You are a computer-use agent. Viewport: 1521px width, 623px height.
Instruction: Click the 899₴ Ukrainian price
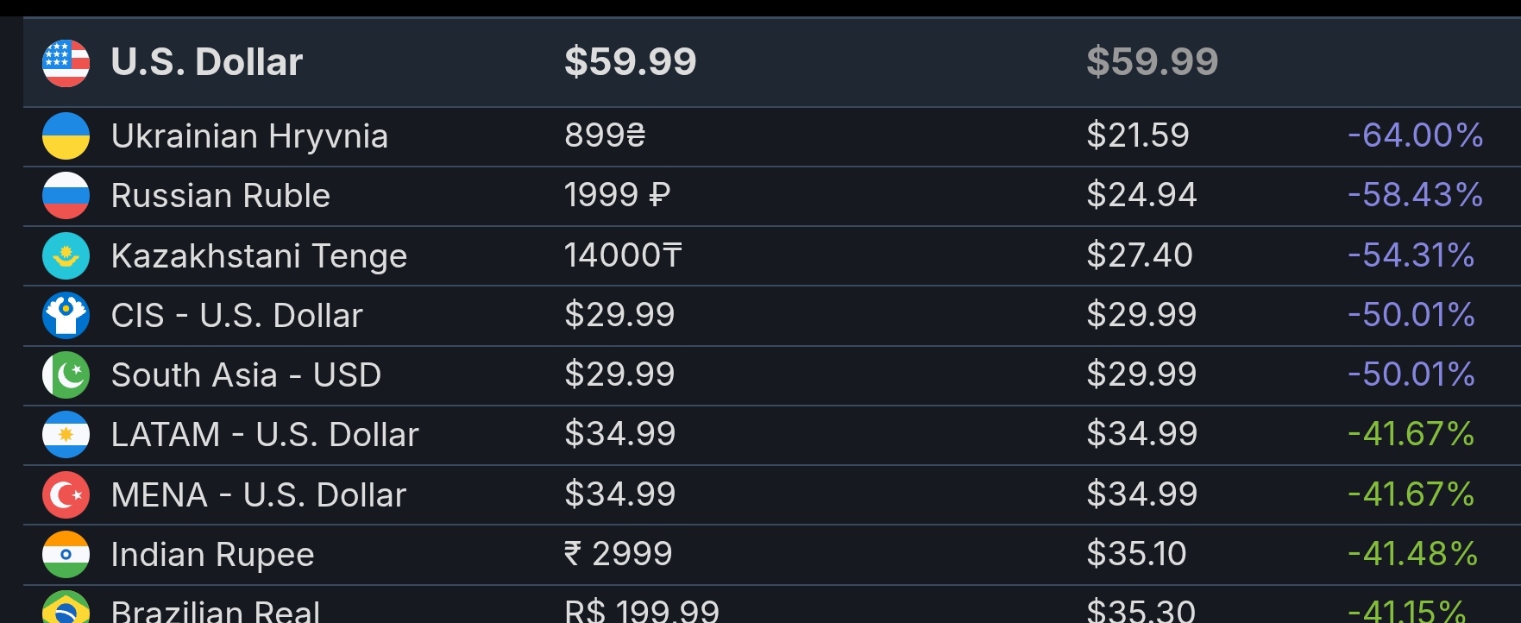tap(605, 135)
